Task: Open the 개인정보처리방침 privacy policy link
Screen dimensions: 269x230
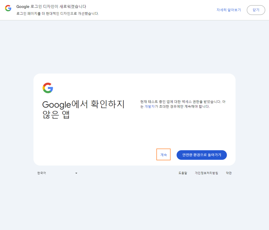Action: pyautogui.click(x=207, y=173)
